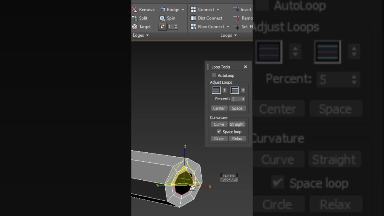This screenshot has width=384, height=216.
Task: Click the left Adjust Loops icon
Action: click(x=216, y=90)
